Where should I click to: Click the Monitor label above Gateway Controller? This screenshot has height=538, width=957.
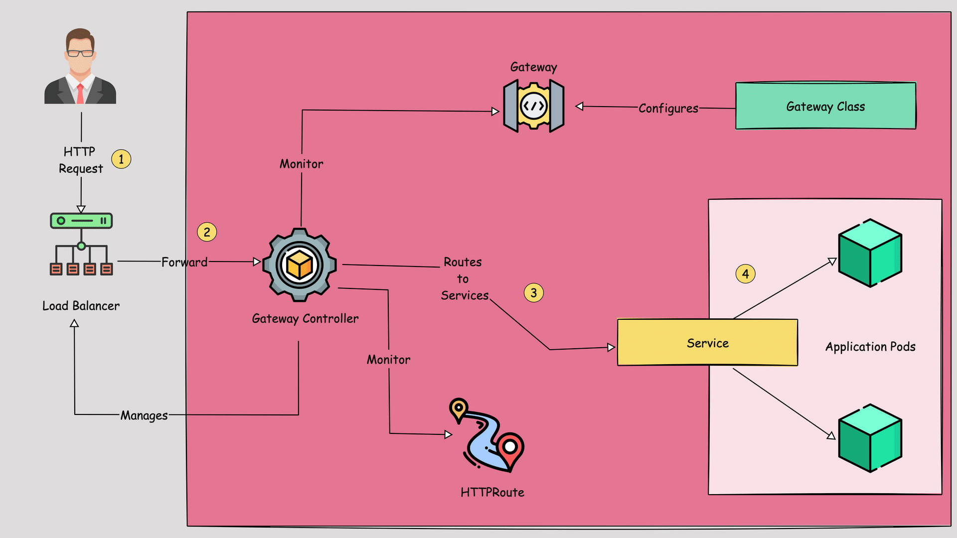pos(301,164)
